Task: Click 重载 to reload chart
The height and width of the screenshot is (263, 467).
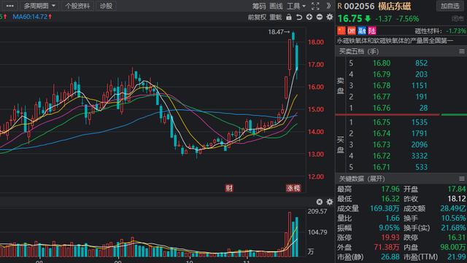Action: point(276,17)
